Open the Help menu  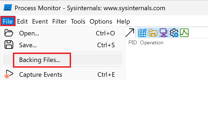coord(123,21)
